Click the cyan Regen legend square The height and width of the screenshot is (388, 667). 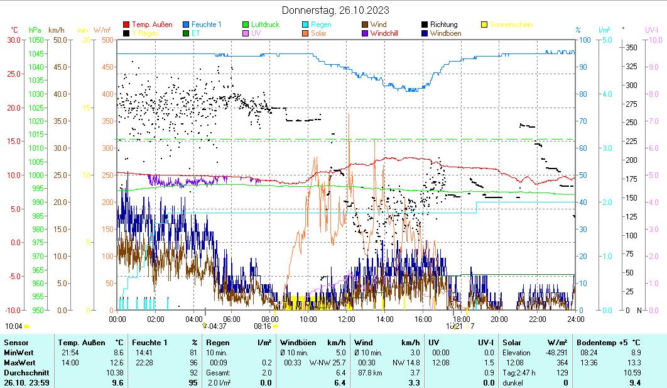[x=306, y=25]
